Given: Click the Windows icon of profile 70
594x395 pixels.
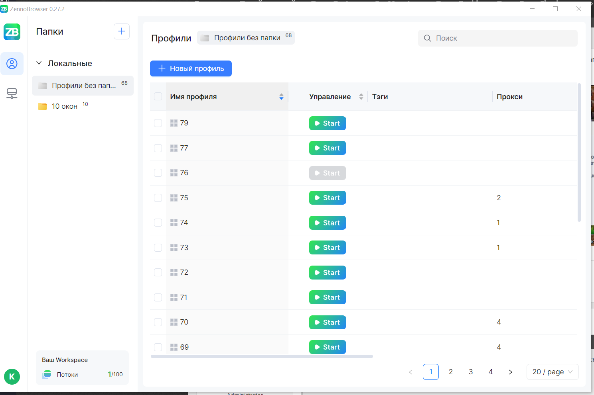Looking at the screenshot, I should 174,322.
